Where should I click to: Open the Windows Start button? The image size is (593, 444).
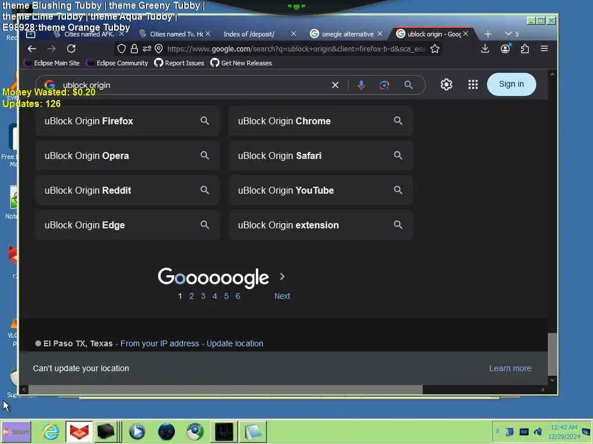[x=16, y=431]
